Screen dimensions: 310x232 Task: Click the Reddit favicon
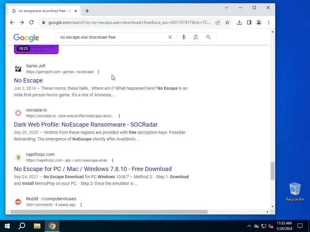point(18,202)
